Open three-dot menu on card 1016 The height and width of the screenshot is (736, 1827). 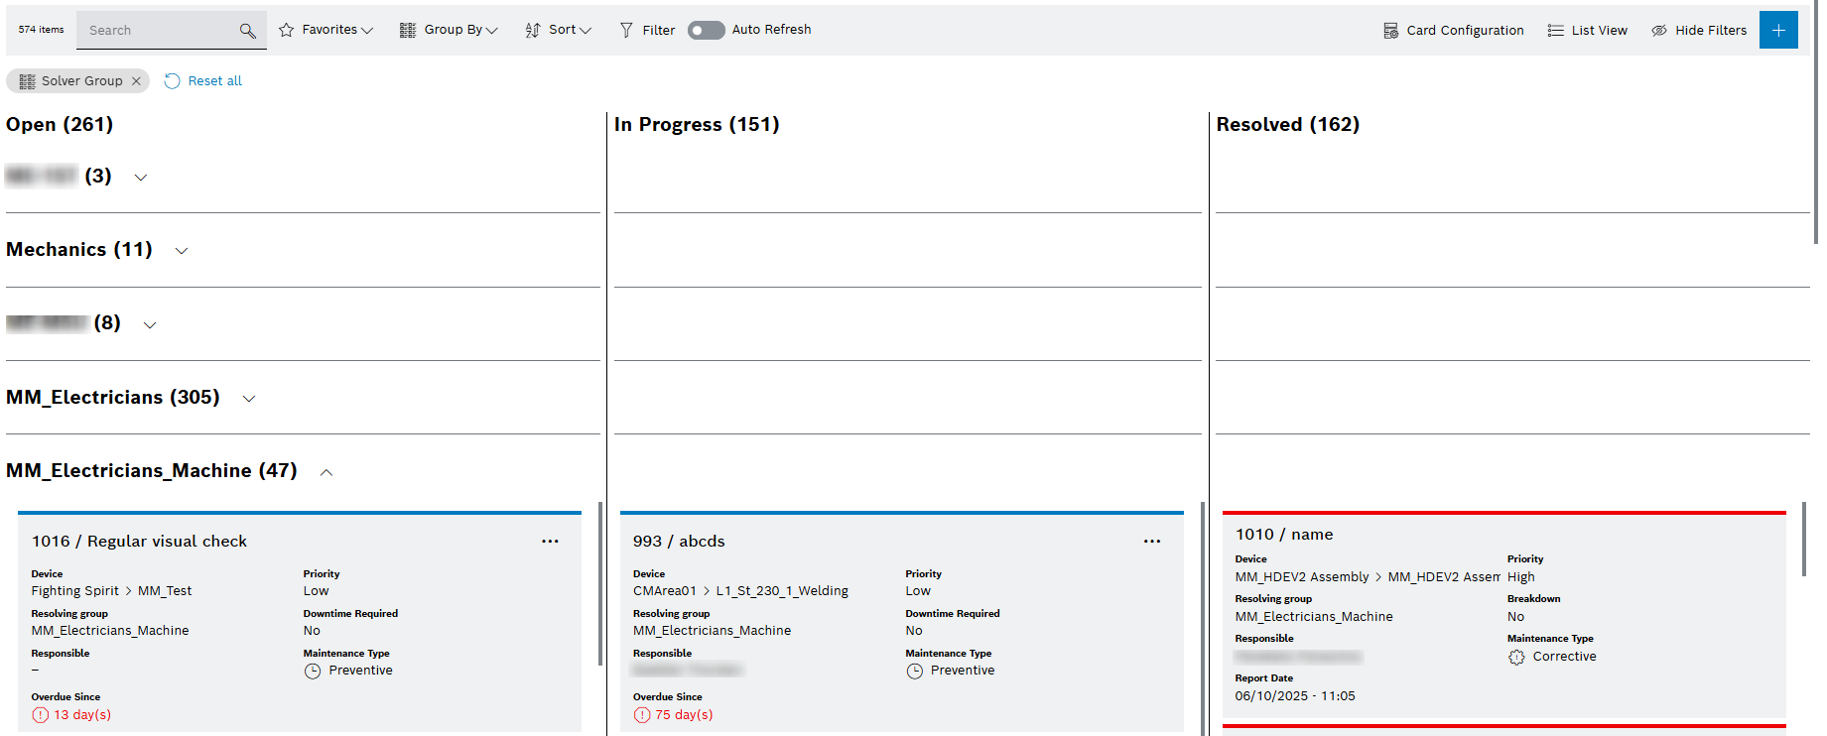pyautogui.click(x=550, y=542)
